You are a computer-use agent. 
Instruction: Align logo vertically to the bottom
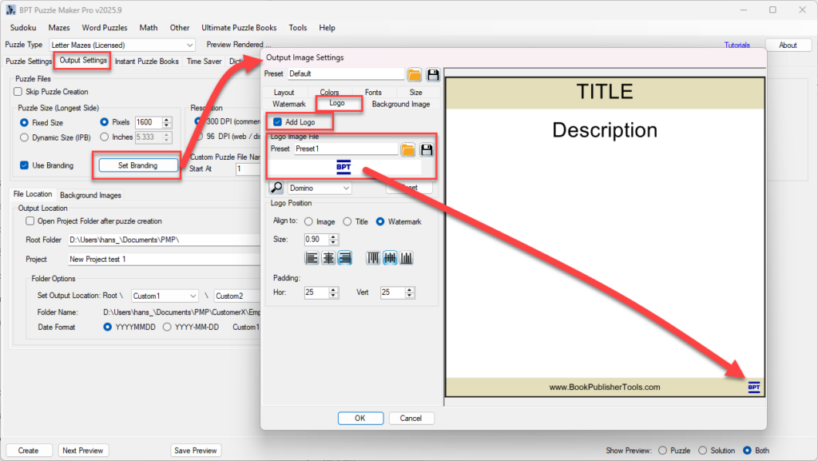pos(407,258)
